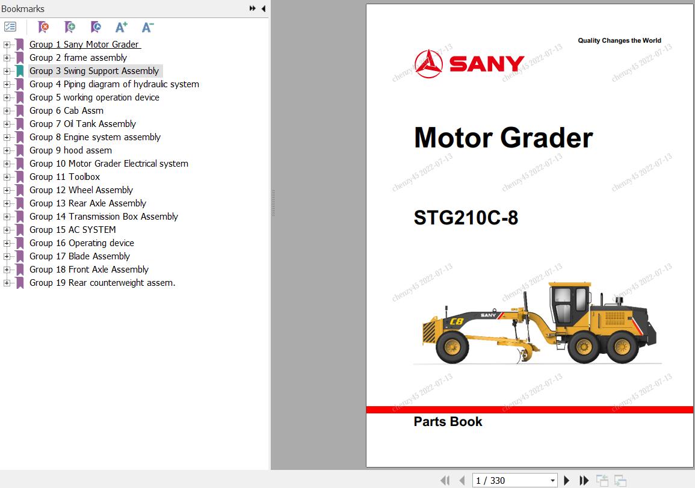Open the page number dropdown arrow
The width and height of the screenshot is (695, 488).
553,480
